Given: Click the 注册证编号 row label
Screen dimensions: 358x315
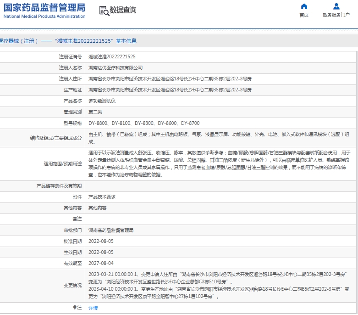Looking at the screenshot, I should pyautogui.click(x=70, y=56).
